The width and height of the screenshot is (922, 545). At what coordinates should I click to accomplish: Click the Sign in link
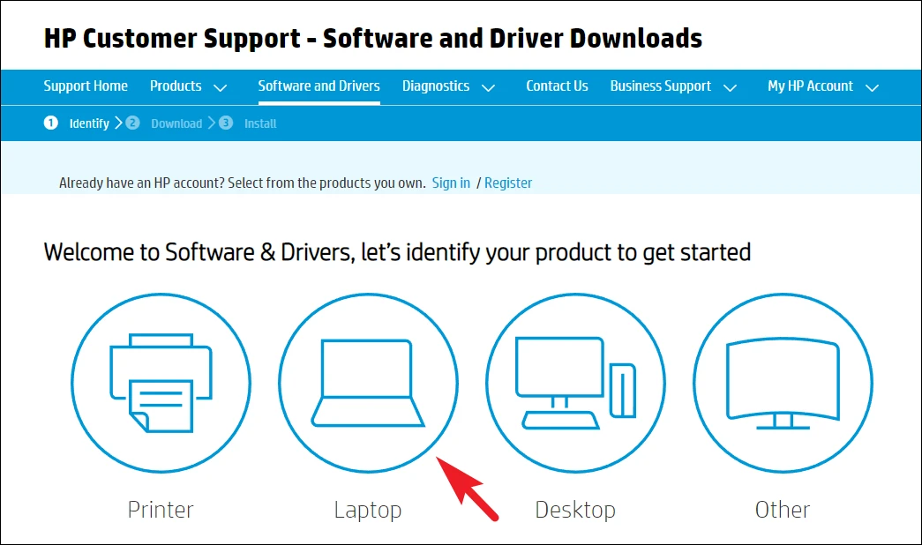coord(451,183)
